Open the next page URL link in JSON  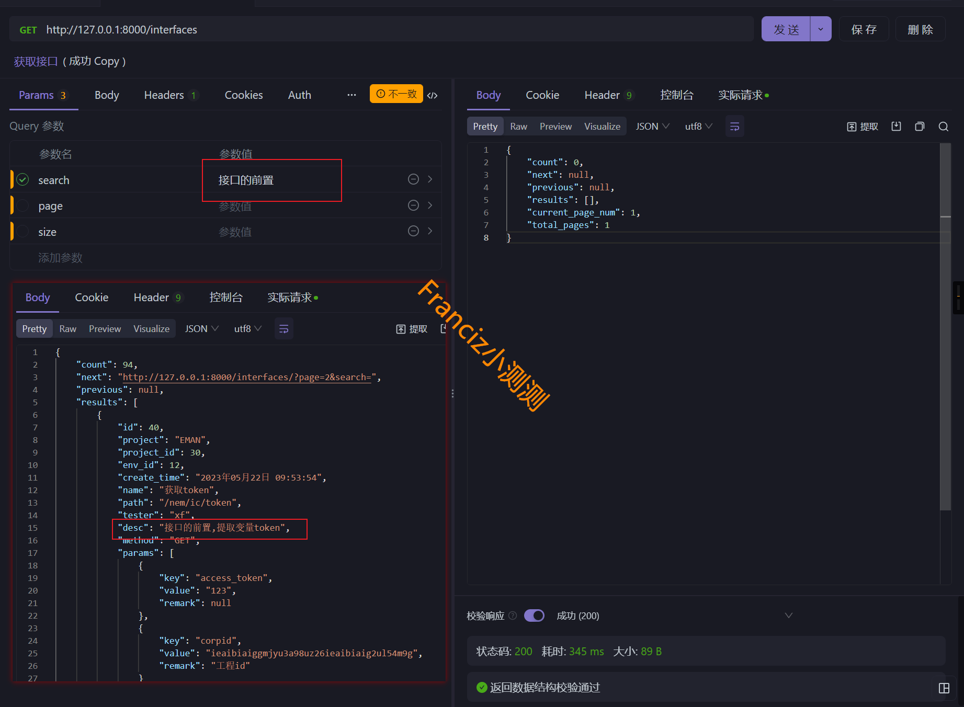click(x=247, y=377)
